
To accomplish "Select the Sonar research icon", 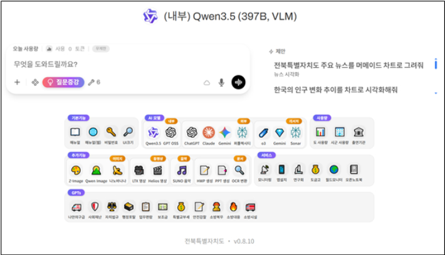I will pos(295,133).
